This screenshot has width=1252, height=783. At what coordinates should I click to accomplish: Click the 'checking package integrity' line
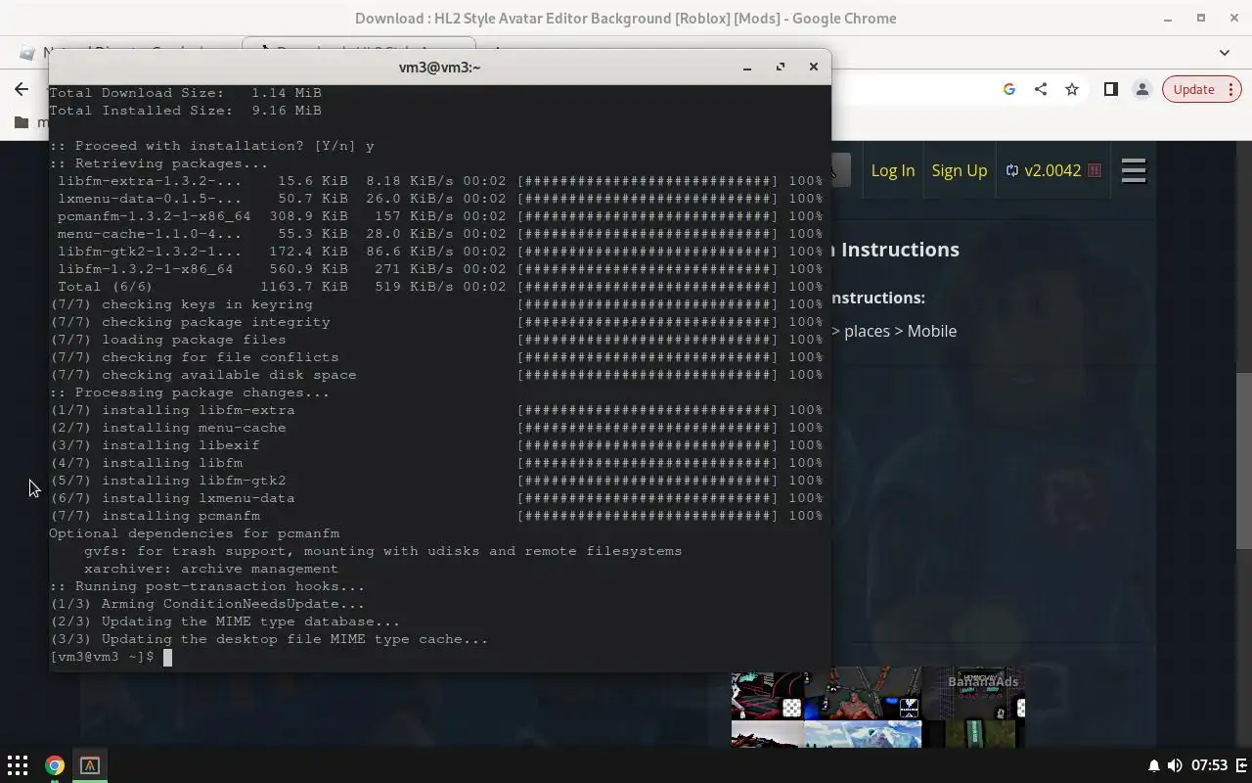[x=436, y=322]
